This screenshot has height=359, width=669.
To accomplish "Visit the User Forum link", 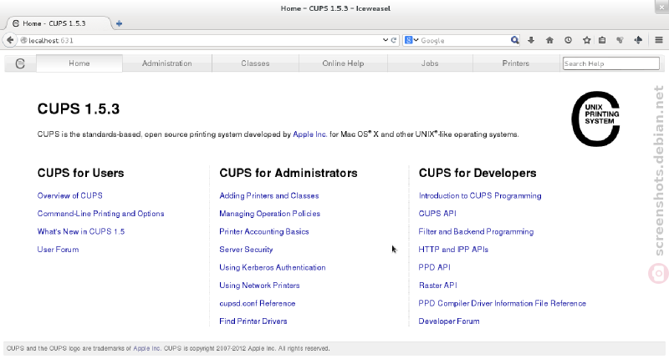I will (x=58, y=249).
